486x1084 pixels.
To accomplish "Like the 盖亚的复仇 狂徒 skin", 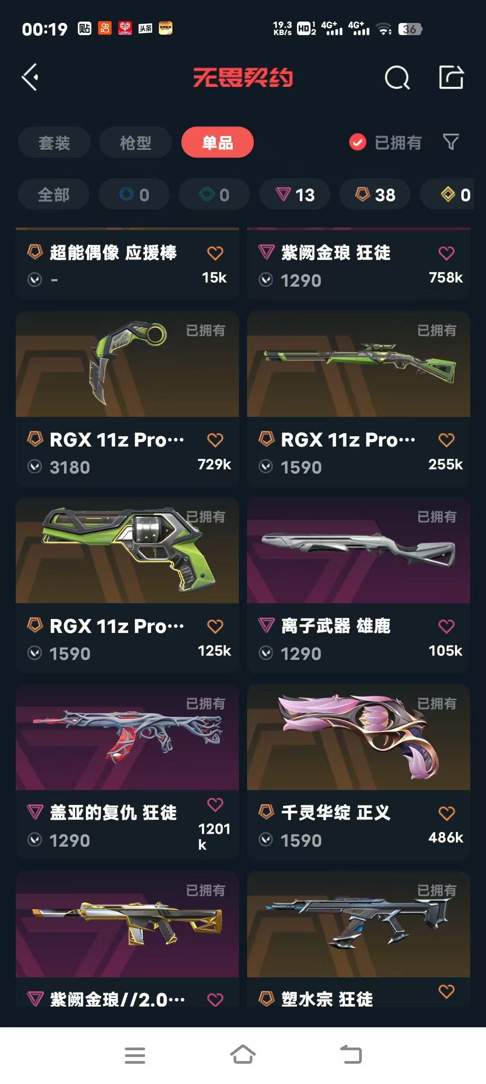I will tap(215, 804).
